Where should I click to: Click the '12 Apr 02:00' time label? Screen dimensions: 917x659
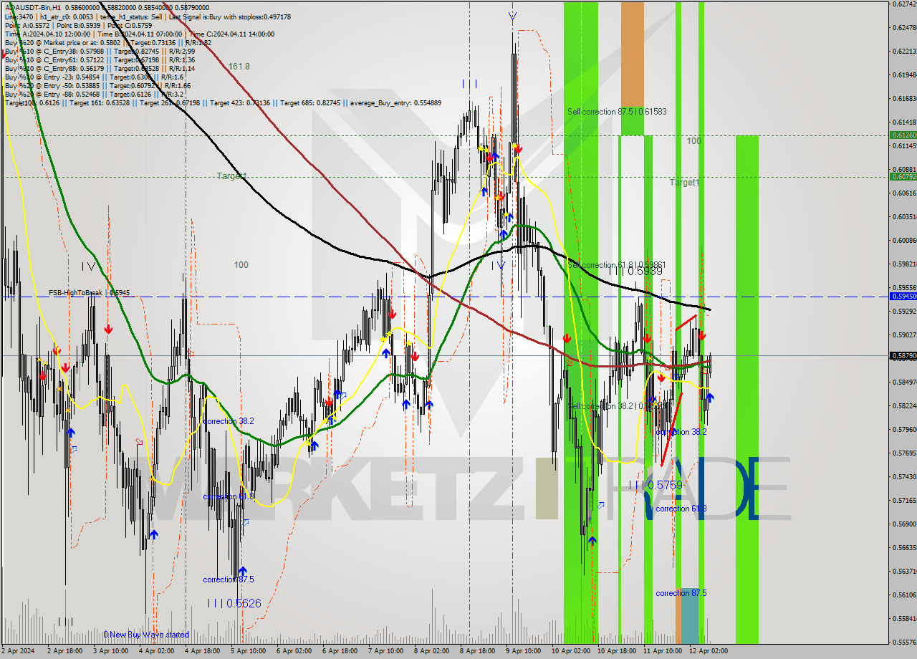709,651
